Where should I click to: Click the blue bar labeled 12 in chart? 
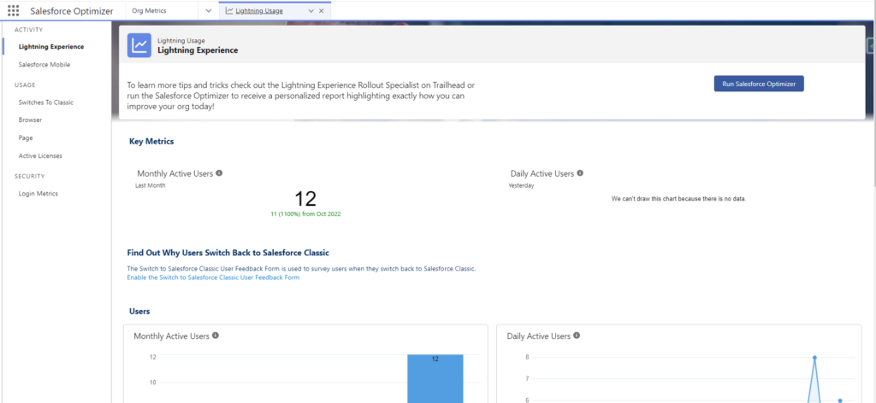pos(435,378)
